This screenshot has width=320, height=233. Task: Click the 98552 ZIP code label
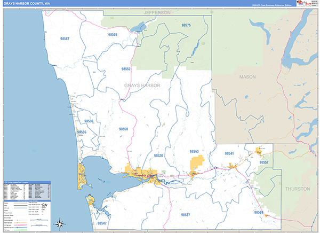[126, 69]
